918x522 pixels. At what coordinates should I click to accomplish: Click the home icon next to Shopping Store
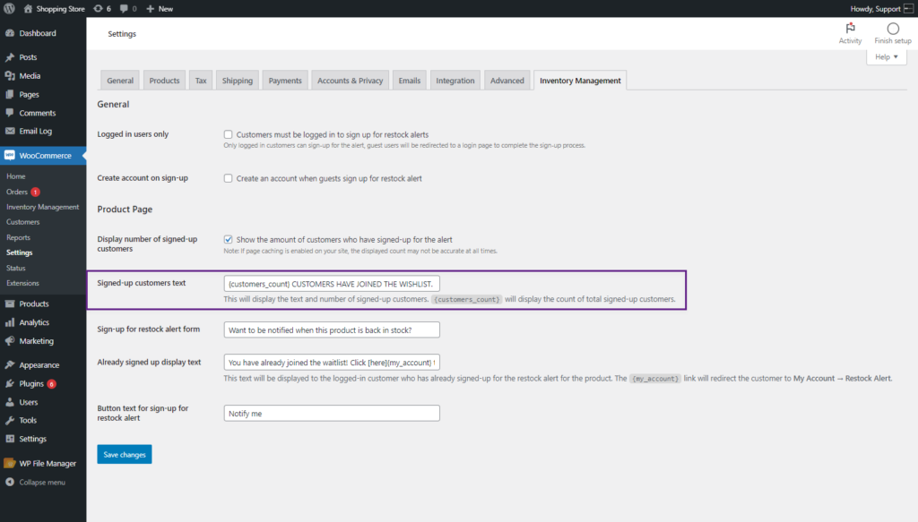28,9
